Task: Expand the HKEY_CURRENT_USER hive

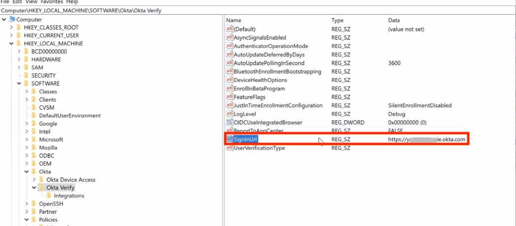Action: pos(11,35)
